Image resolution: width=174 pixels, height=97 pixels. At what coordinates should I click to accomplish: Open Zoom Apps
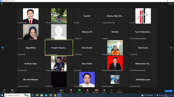(111, 91)
